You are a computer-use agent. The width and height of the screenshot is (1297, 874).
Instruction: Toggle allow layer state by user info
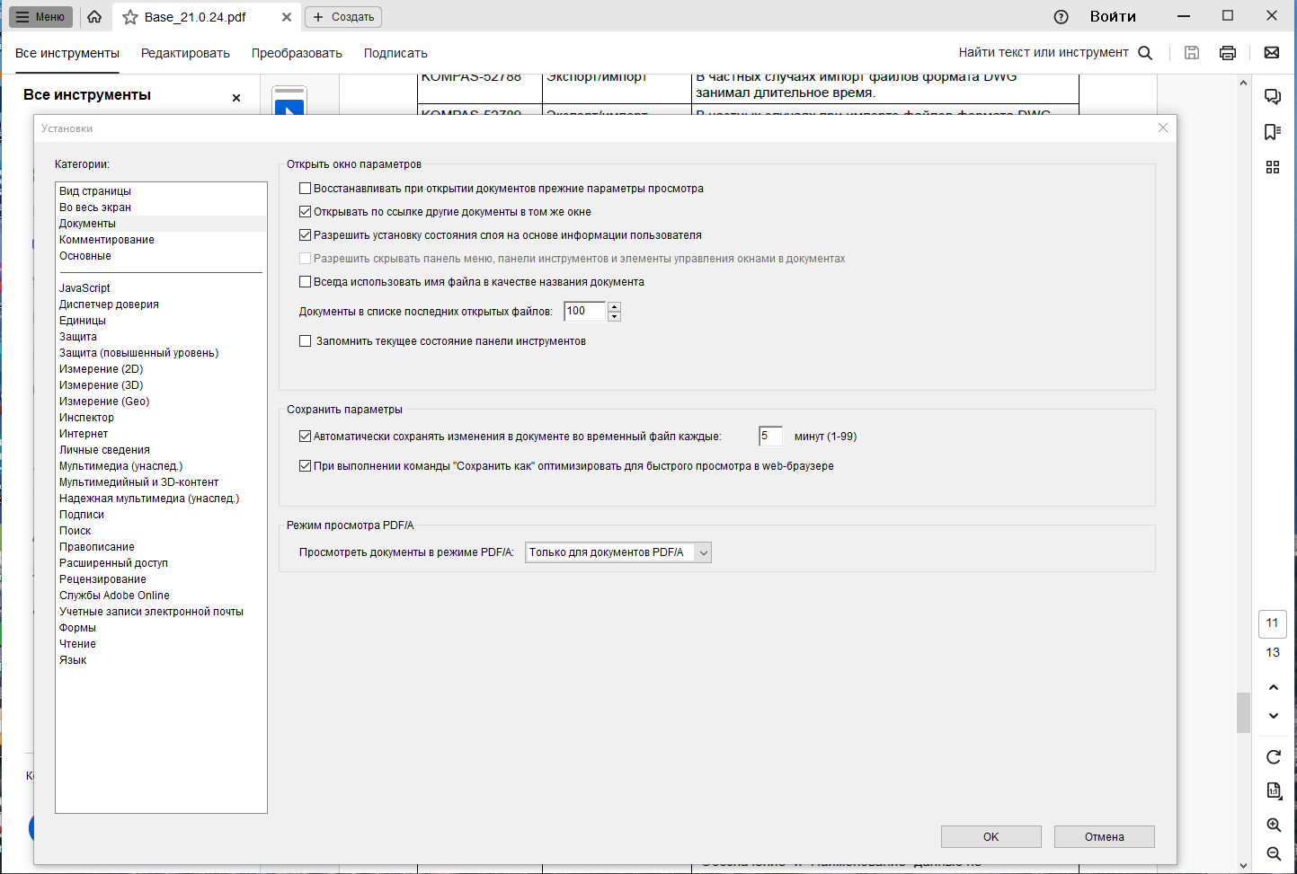[x=306, y=235]
